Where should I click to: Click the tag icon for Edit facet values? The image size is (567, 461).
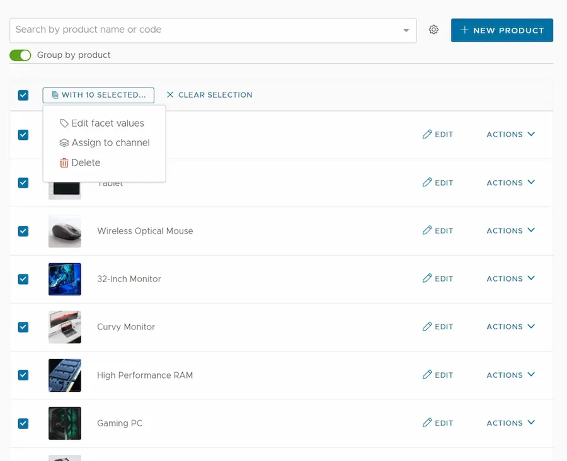point(64,123)
